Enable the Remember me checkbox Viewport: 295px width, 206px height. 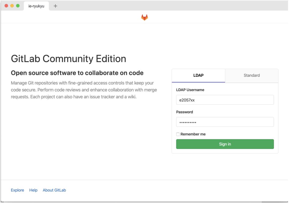point(178,134)
